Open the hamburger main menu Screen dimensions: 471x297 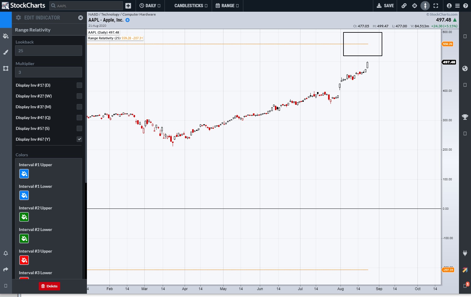(457, 6)
